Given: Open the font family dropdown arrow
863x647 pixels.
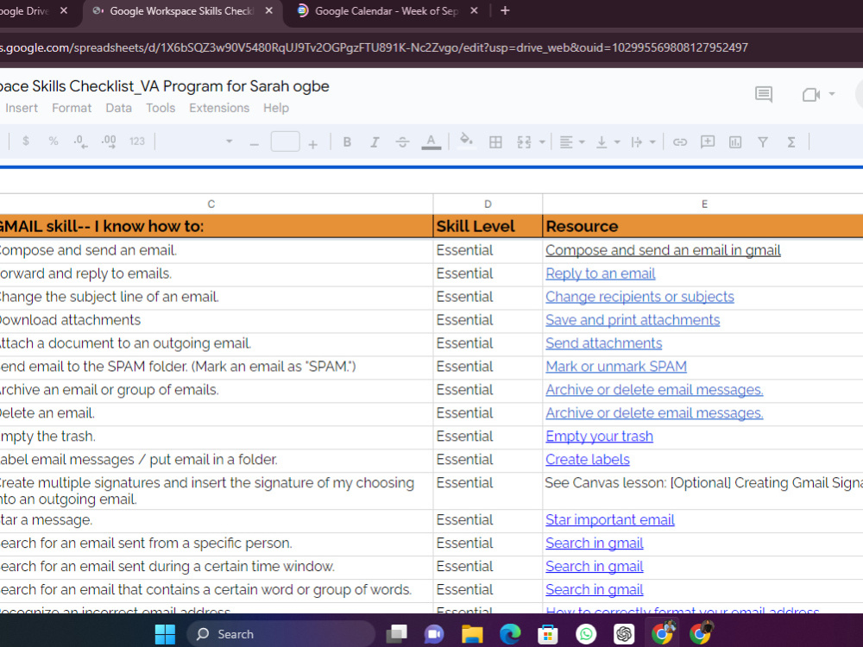Looking at the screenshot, I should point(229,141).
